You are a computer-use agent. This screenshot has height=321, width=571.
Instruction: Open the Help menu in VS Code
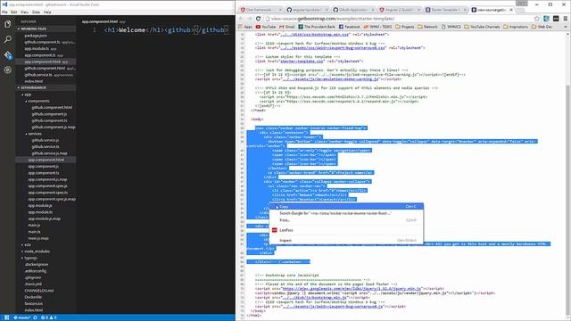click(47, 12)
